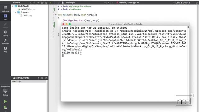Viewport: 199px width, 112px height.
Task: Close the main.cpp document with the X icon
Action: click(x=109, y=2)
